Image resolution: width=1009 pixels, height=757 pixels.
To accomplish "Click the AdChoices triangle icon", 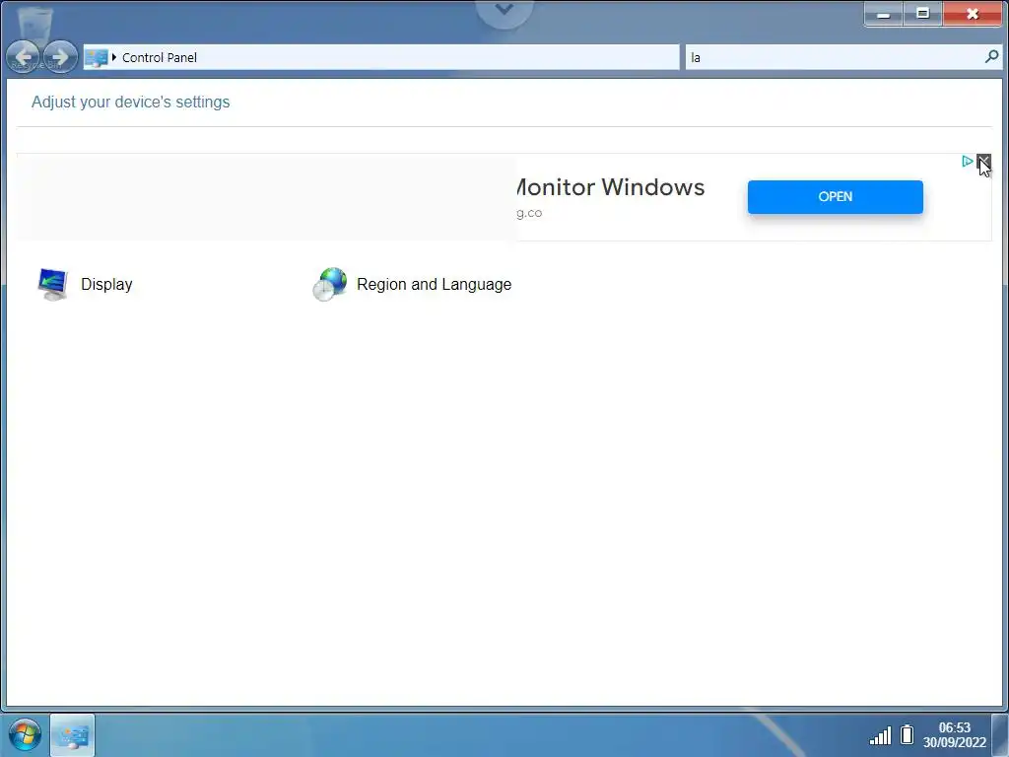I will pos(968,161).
